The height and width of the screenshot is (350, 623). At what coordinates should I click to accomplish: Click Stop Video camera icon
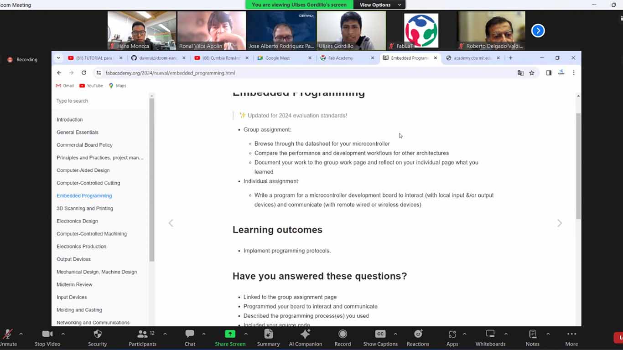coord(47,334)
